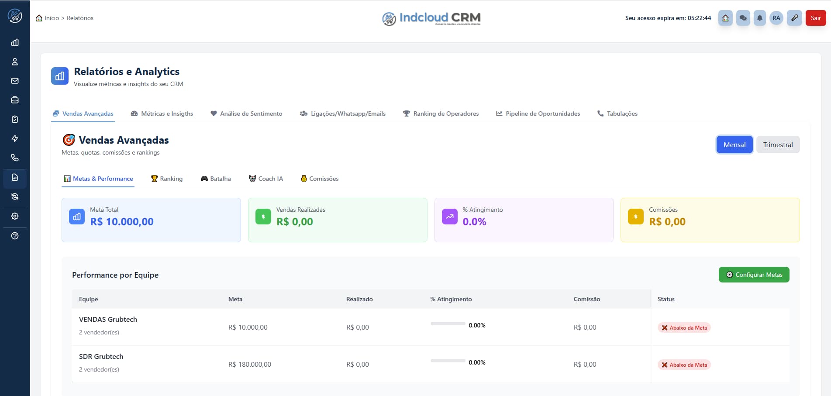Screen dimensions: 831x396
Task: Open the settings gear icon in sidebar
Action: 15,216
